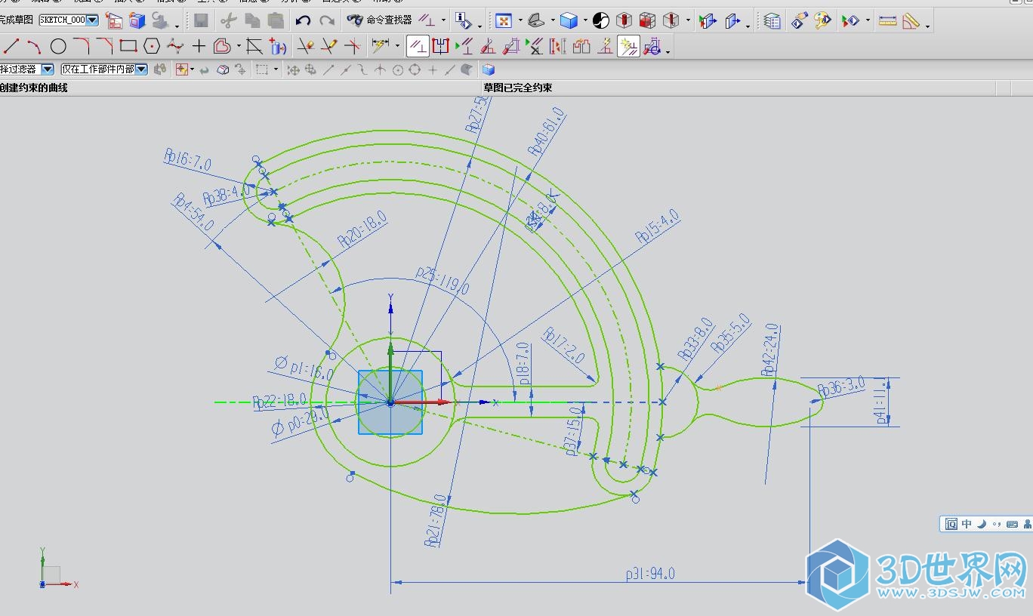Click the Measure Distance ruler icon

887,21
